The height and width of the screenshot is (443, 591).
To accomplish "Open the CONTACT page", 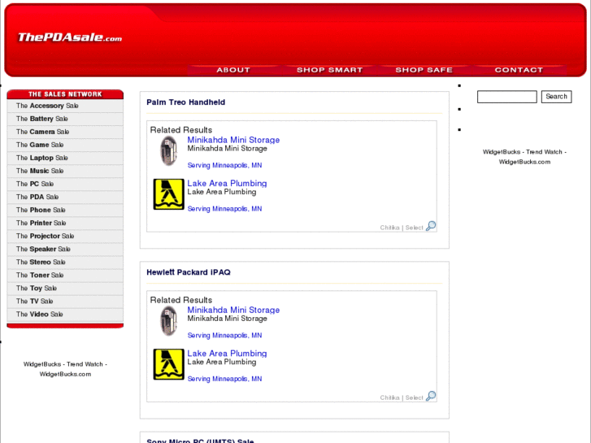I will [519, 70].
